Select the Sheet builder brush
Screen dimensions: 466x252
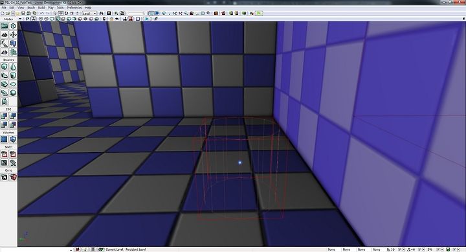[x=13, y=84]
